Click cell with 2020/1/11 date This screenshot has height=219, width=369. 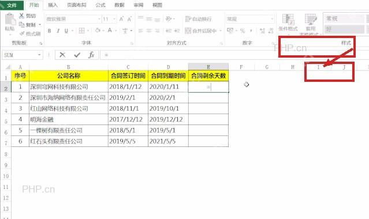point(168,86)
